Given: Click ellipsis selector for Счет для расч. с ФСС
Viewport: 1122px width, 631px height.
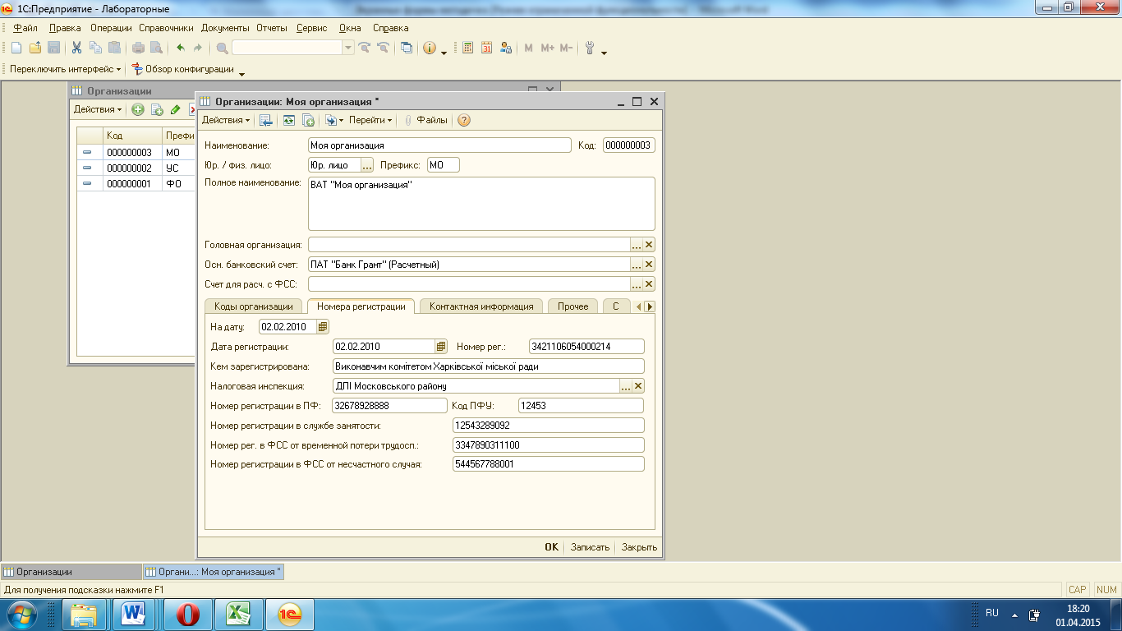Looking at the screenshot, I should [x=636, y=284].
